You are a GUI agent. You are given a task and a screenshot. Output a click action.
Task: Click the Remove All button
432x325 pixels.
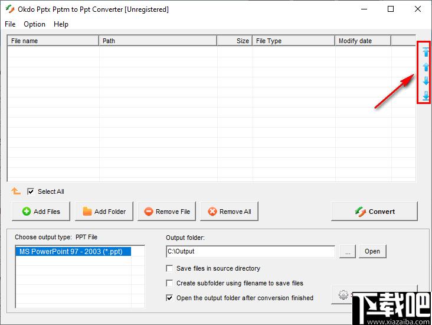pyautogui.click(x=229, y=212)
